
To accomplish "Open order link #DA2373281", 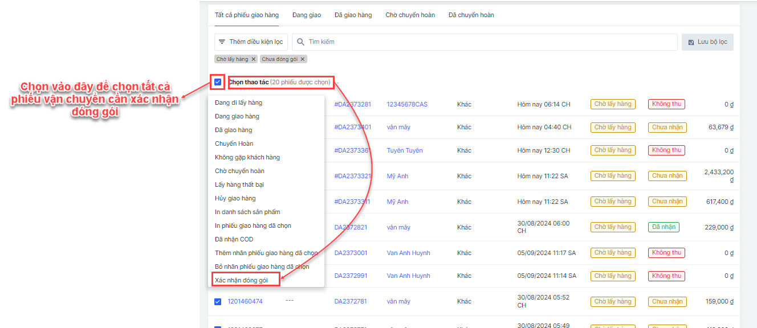I will [352, 104].
